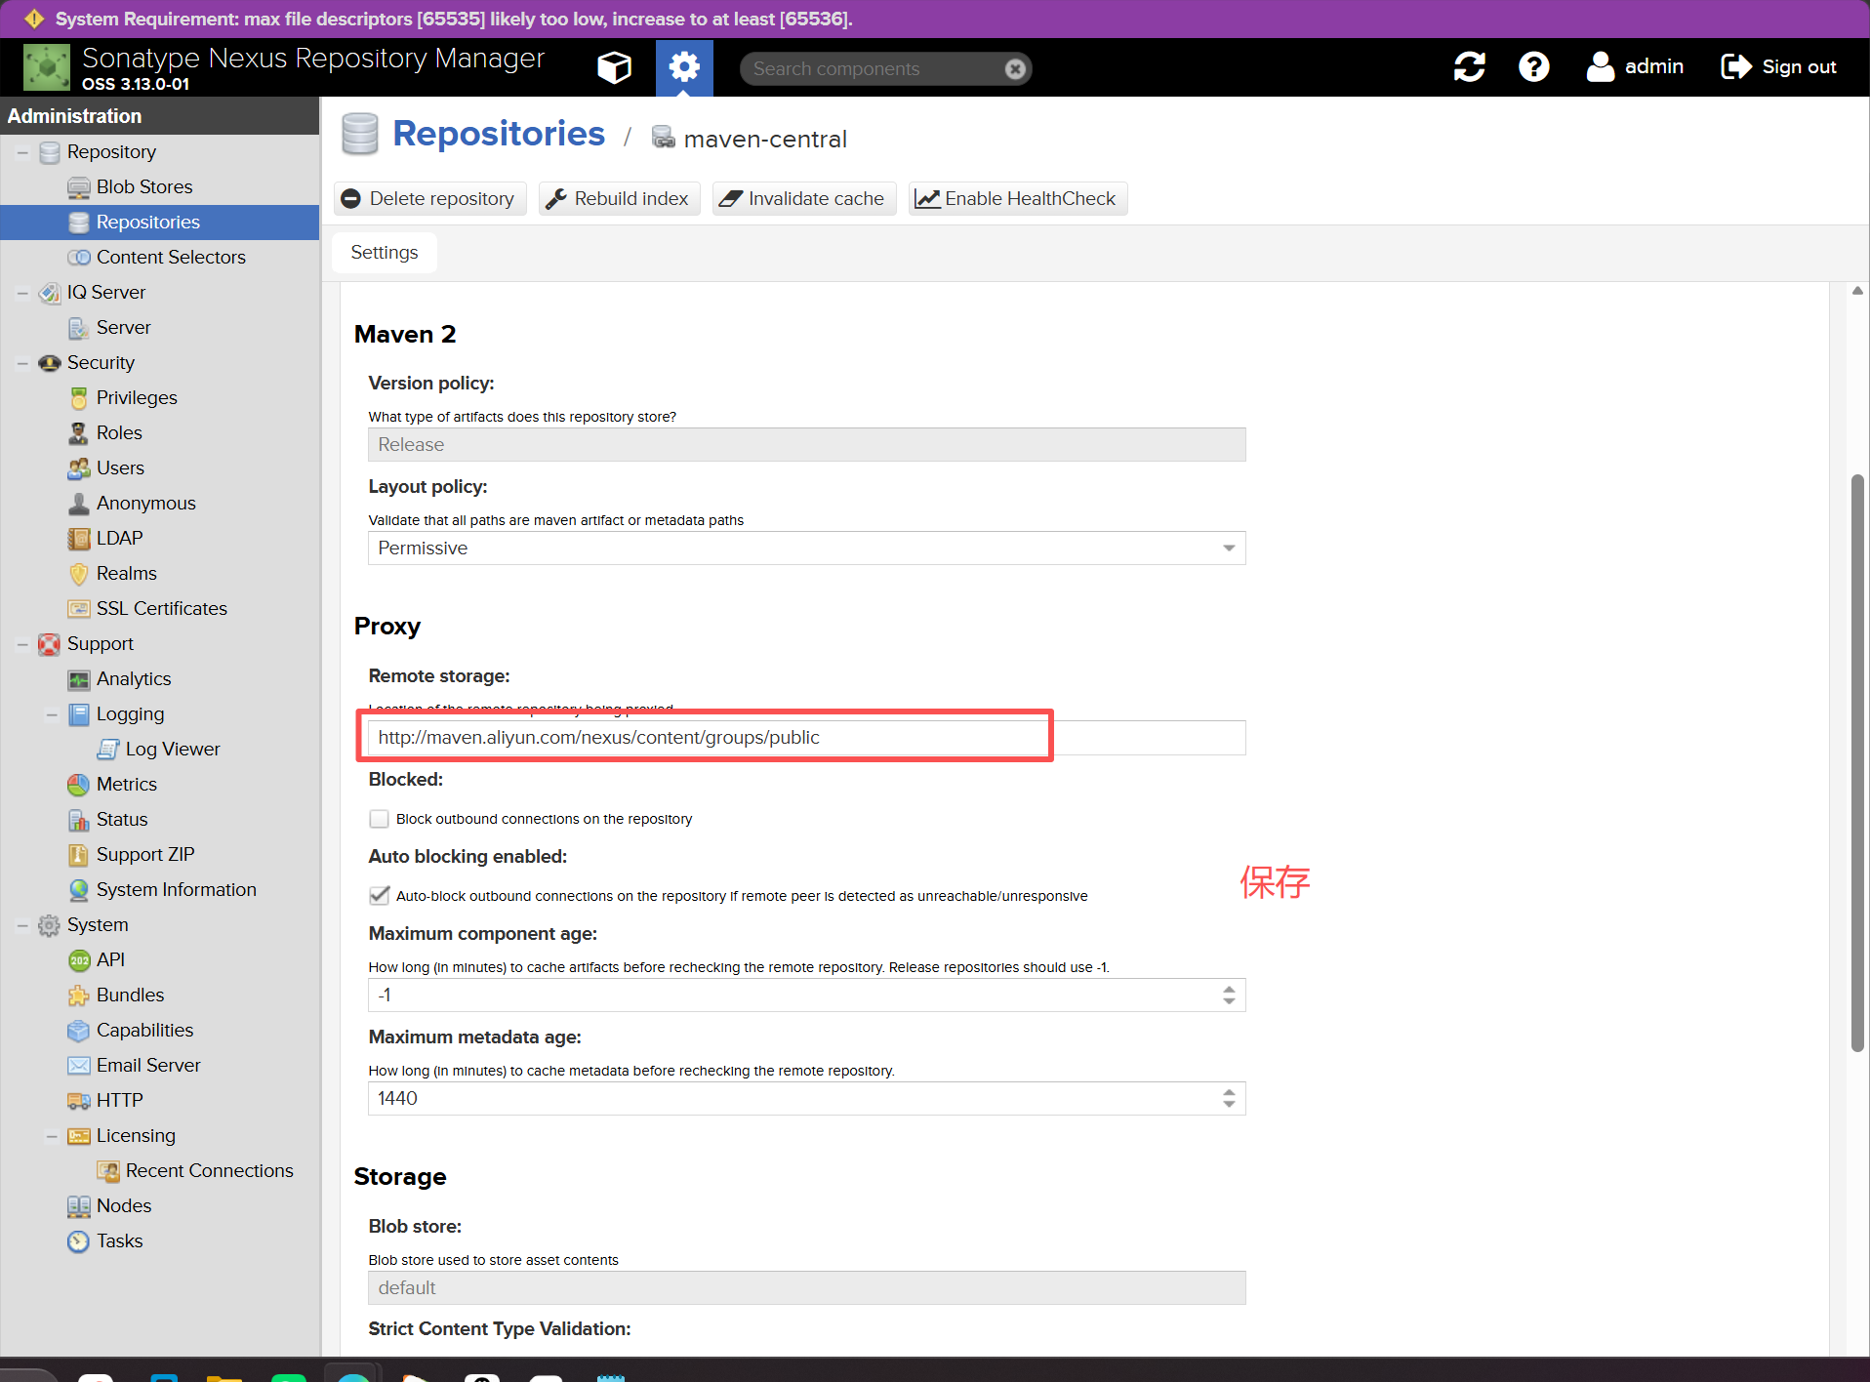Click Delete repository button
1870x1382 pixels.
tap(429, 199)
